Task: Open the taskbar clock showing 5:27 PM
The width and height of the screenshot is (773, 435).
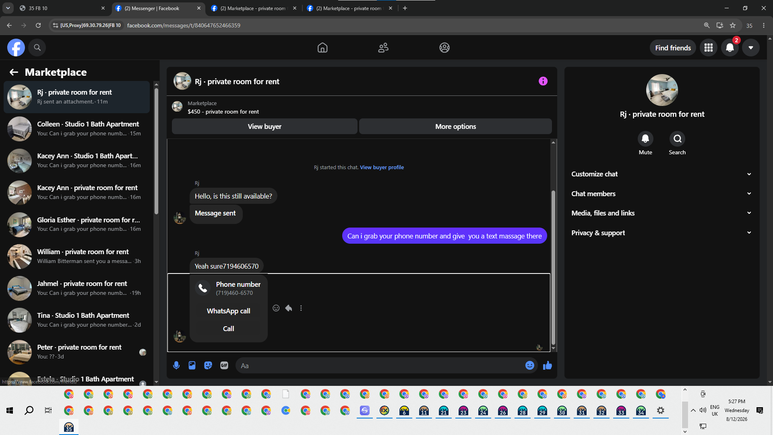Action: [737, 410]
